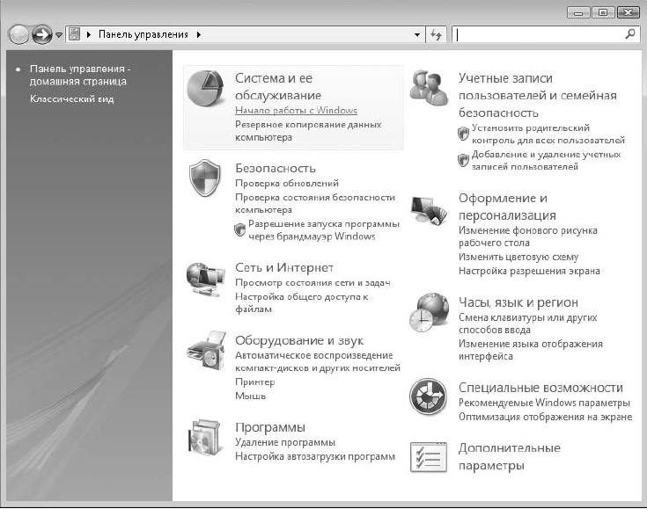Click the Control Panel icon in address bar
647x509 pixels.
(x=74, y=34)
